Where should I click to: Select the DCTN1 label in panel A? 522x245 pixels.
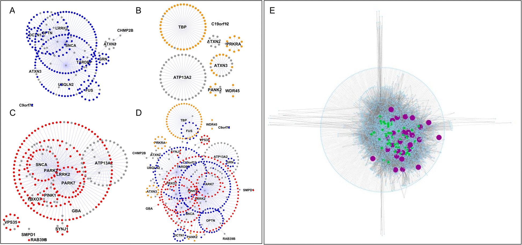[35, 35]
